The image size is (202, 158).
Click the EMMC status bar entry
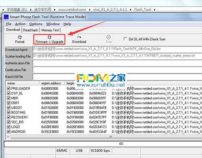[62, 151]
